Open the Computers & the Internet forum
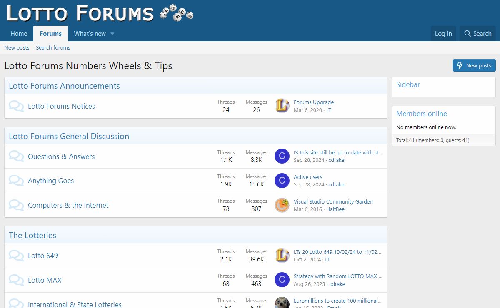Viewport: 500px width, 308px height. click(68, 205)
